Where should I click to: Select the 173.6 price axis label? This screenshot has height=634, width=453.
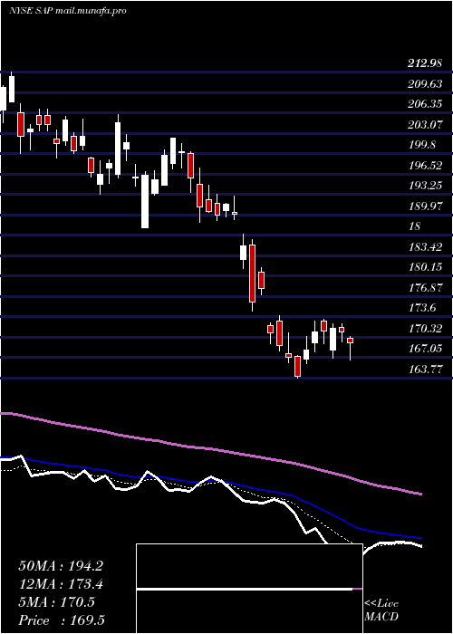pos(422,308)
